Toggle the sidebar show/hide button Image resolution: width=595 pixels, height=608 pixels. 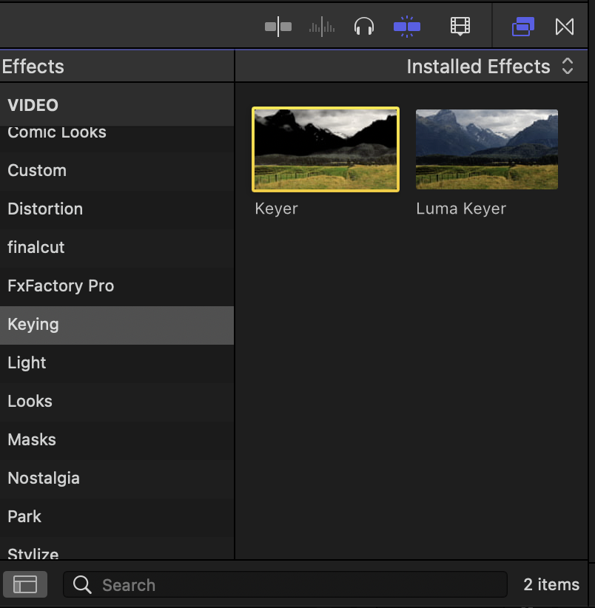click(25, 584)
